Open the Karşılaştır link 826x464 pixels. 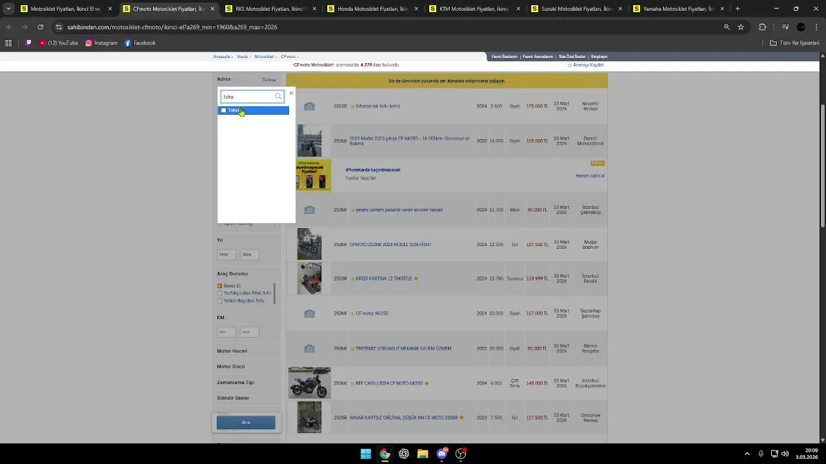click(x=599, y=57)
